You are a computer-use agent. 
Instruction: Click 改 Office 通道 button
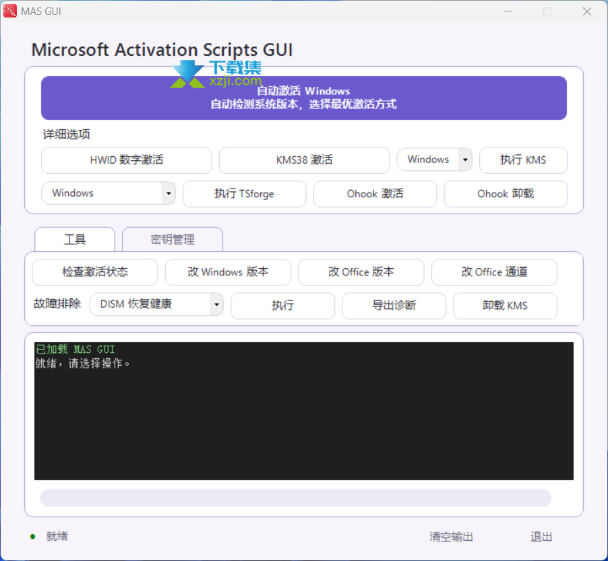(x=494, y=272)
